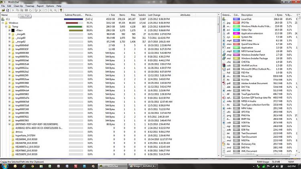Viewport: 301px width, 169px height.
Task: Click the Open Item arrow toolbar icon
Action: click(13, 10)
